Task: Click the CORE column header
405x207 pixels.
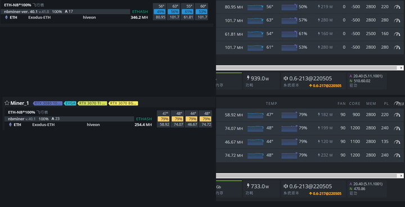Action: coord(354,103)
